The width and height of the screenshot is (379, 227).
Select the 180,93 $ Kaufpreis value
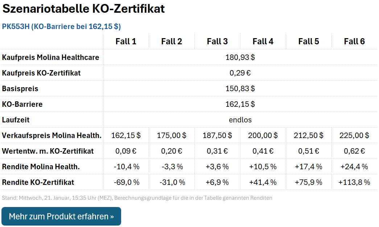(240, 57)
